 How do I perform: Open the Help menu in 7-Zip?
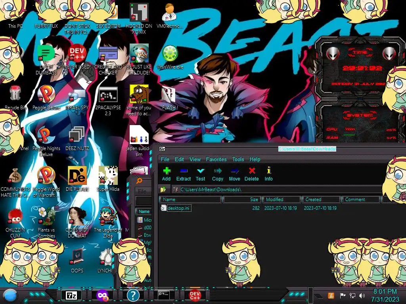pyautogui.click(x=255, y=159)
